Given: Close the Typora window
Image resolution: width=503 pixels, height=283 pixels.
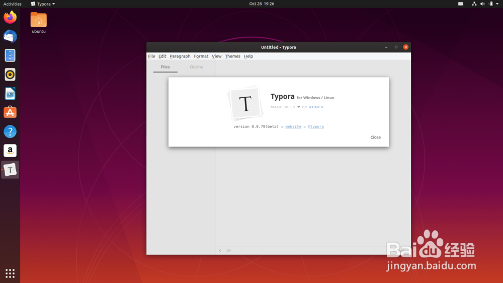Looking at the screenshot, I should coord(406,47).
